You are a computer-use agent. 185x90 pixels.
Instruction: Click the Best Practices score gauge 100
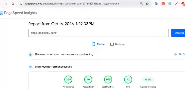click(x=108, y=80)
